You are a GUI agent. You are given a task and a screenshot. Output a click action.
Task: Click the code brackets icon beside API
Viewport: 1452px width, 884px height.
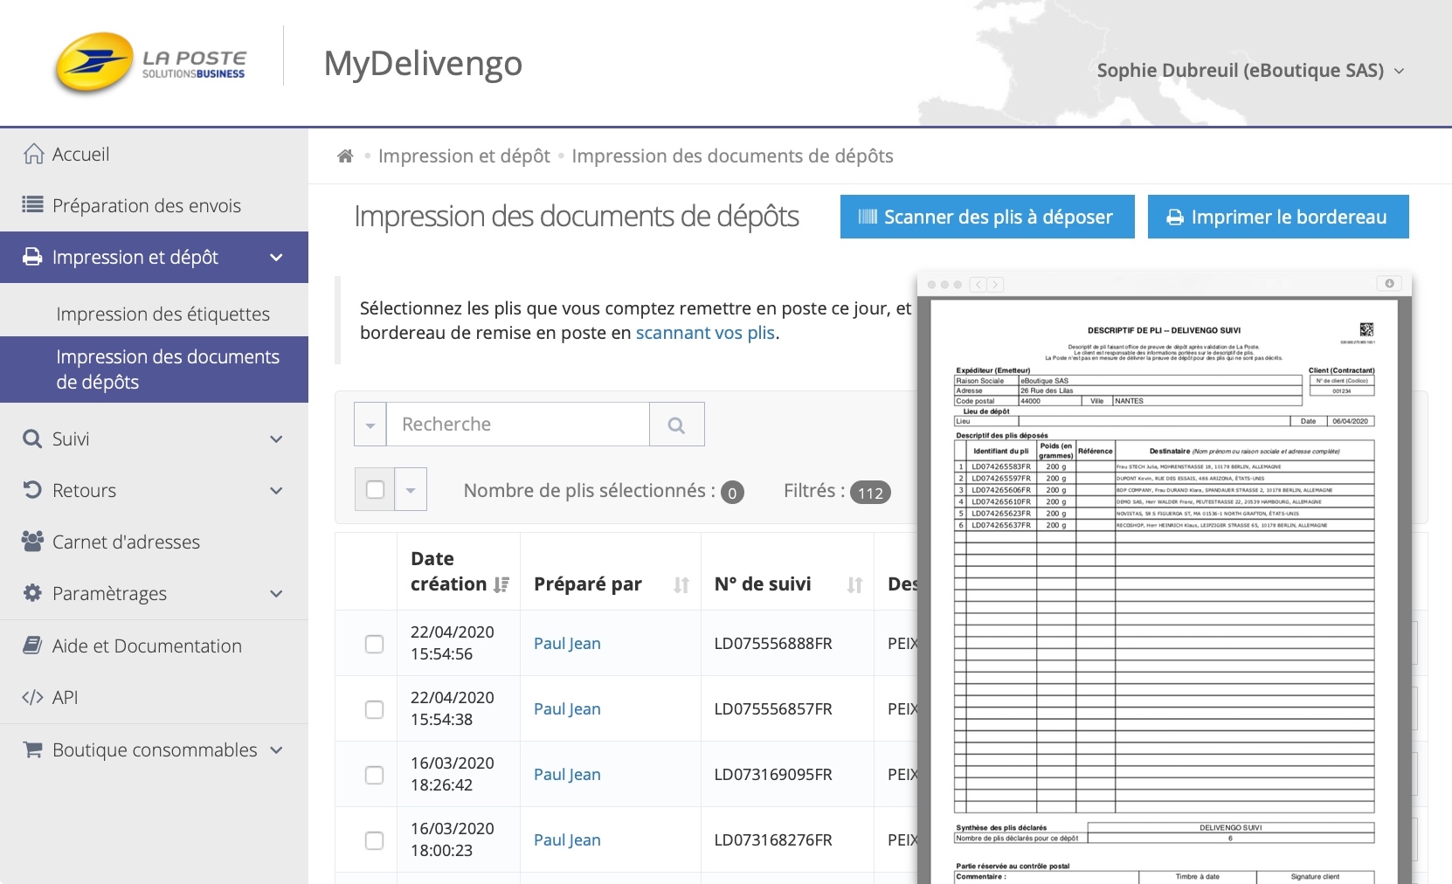[x=32, y=697]
